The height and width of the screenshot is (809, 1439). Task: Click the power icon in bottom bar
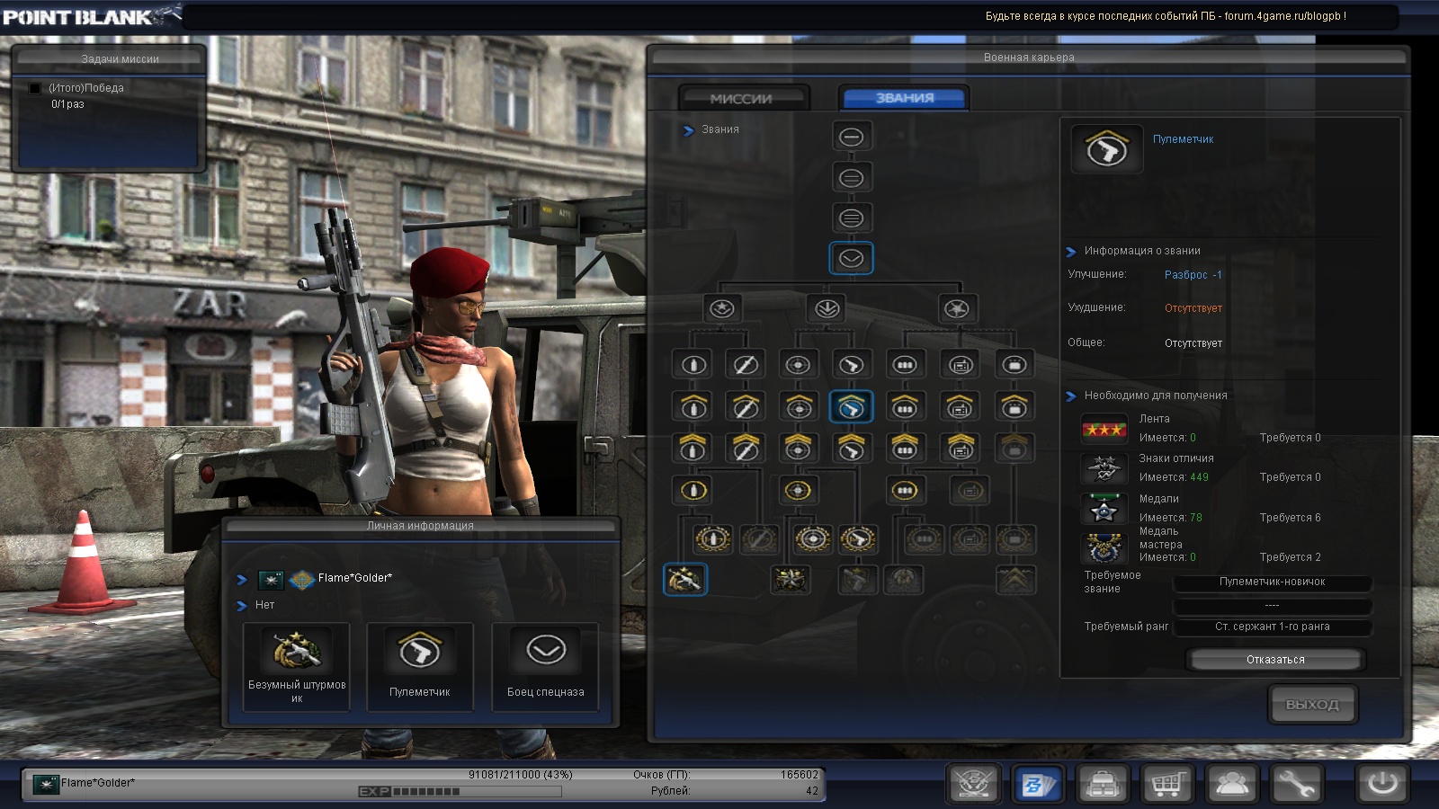coord(1382,786)
